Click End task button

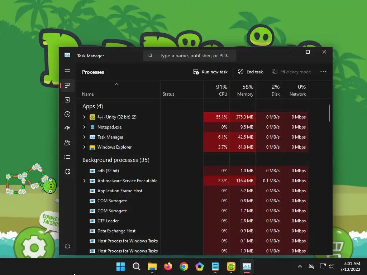pos(250,72)
